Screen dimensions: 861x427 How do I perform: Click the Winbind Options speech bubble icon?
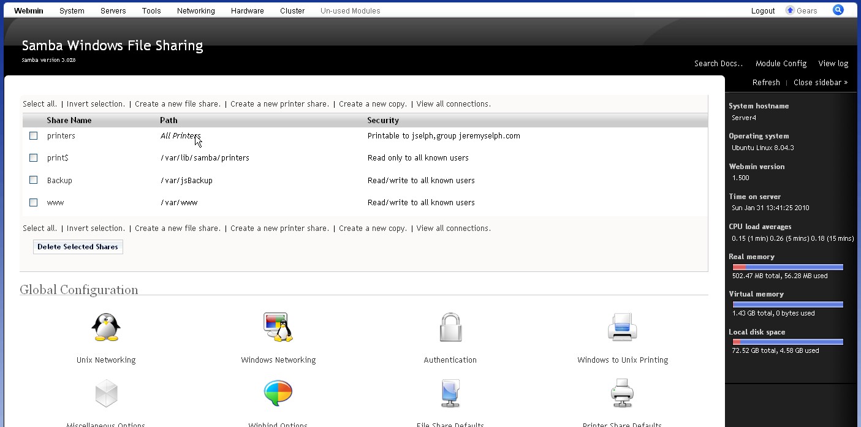(x=278, y=393)
